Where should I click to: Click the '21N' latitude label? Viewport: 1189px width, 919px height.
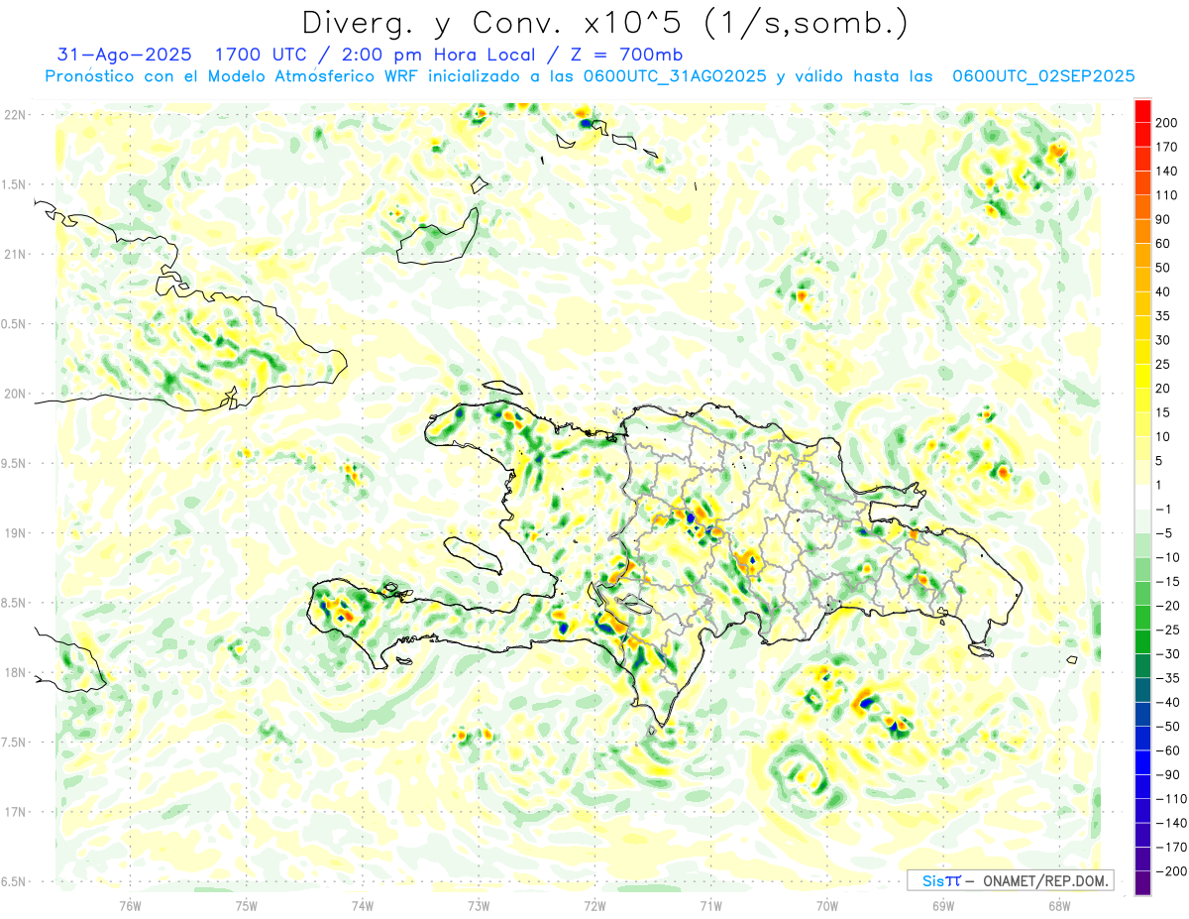[16, 255]
